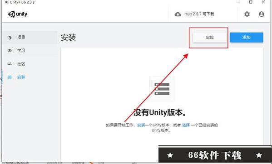Follow the blue 安装 link in the message
272x164 pixels.
pos(141,125)
